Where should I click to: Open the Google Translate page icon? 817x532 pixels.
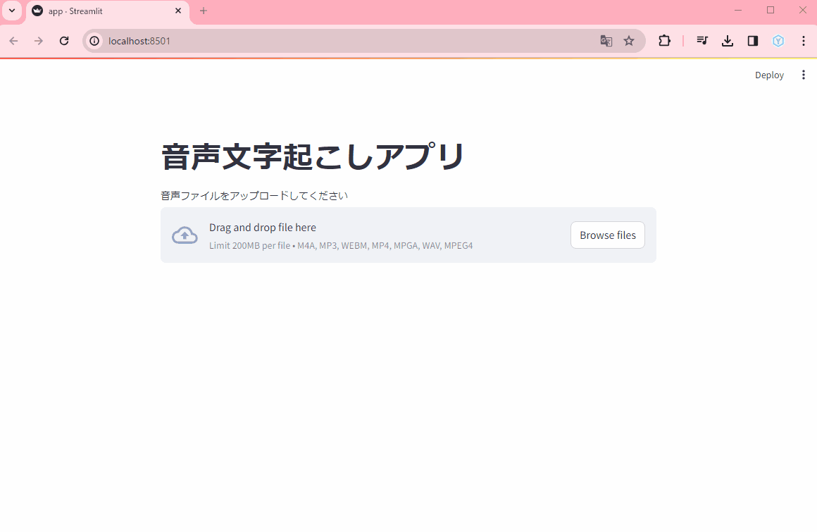606,41
